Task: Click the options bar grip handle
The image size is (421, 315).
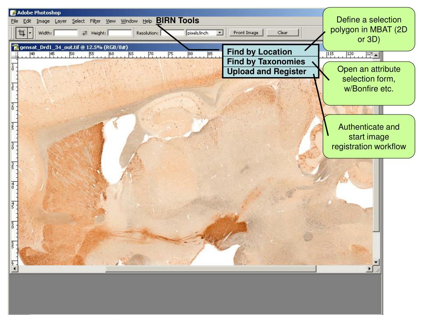Action: point(12,33)
